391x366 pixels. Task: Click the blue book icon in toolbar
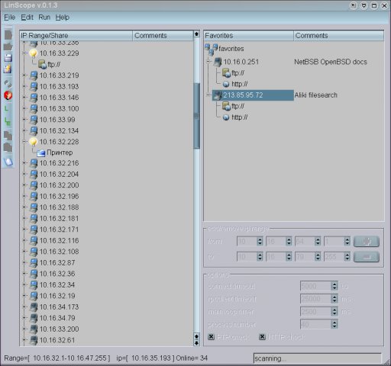pyautogui.click(x=8, y=162)
